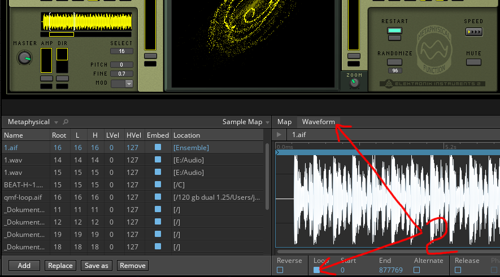Screen dimensions: 500x277
Task: Toggle Embed for 1.aif
Action: tap(158, 147)
